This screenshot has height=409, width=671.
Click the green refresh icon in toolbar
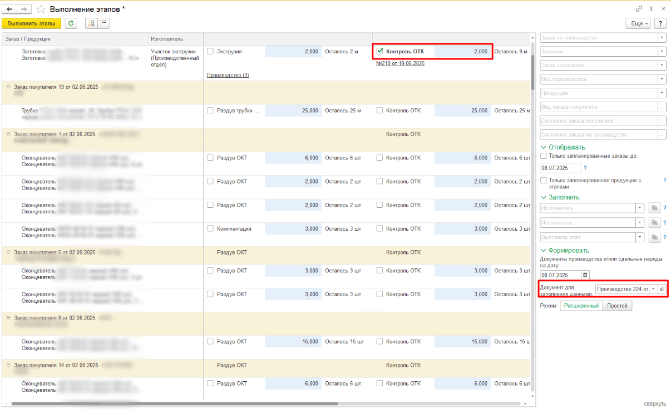pyautogui.click(x=71, y=23)
